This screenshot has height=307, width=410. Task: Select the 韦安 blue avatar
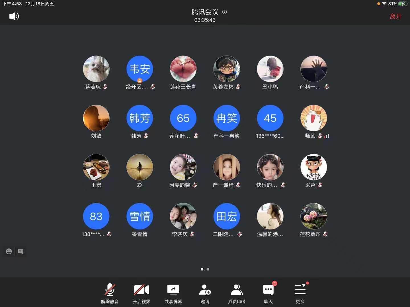tap(140, 69)
